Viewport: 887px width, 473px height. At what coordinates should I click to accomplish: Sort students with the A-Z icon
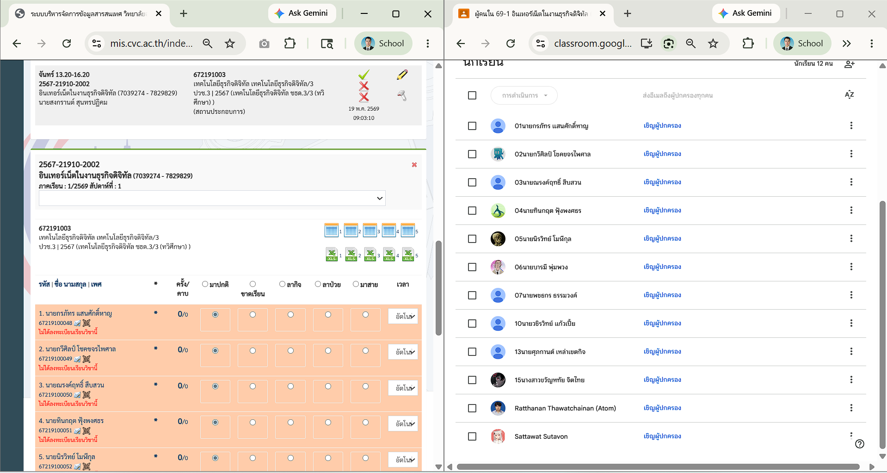(x=850, y=95)
